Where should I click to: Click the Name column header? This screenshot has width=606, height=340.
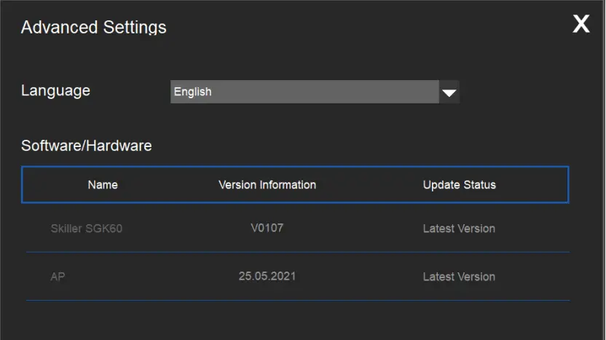pos(103,185)
